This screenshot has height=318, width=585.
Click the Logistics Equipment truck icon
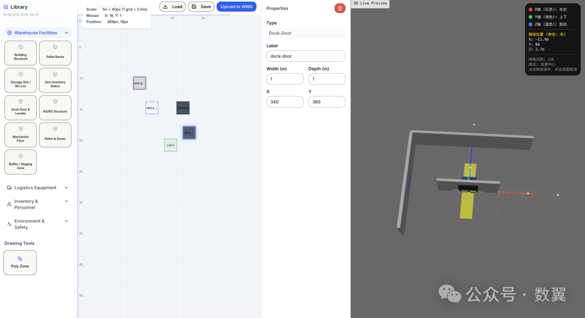coord(9,188)
